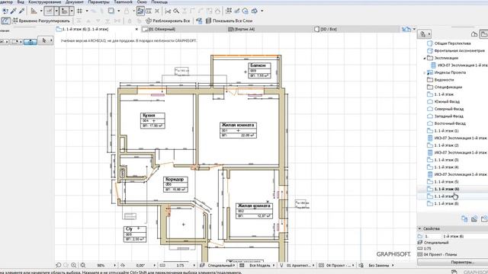Expand the Индексы Проекта node
The width and height of the screenshot is (488, 274).
pyautogui.click(x=425, y=73)
